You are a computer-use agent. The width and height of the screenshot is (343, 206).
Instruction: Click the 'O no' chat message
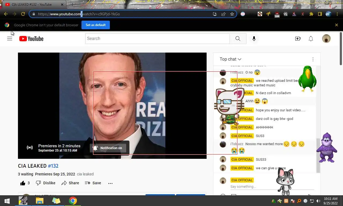click(x=249, y=72)
